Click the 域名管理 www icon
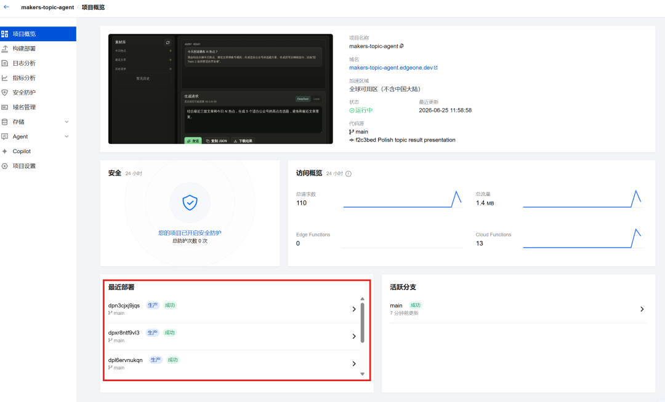The width and height of the screenshot is (665, 402). pyautogui.click(x=5, y=107)
